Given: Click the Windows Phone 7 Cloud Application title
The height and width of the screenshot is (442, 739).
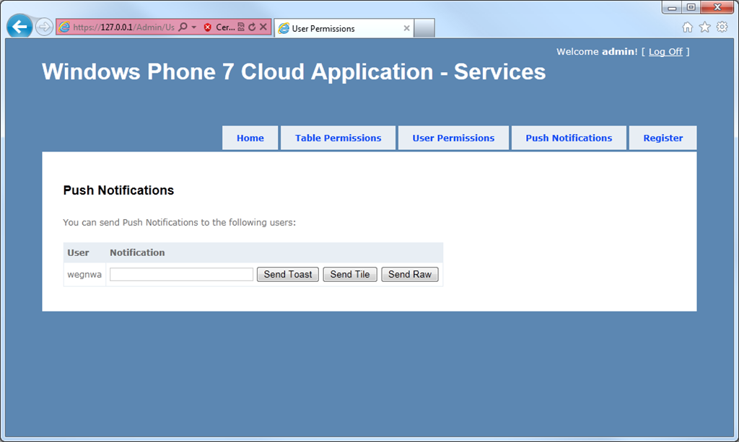Looking at the screenshot, I should pos(294,72).
